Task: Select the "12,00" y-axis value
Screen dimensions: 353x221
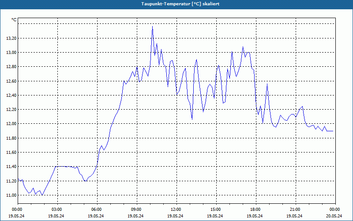Action: pos(11,124)
